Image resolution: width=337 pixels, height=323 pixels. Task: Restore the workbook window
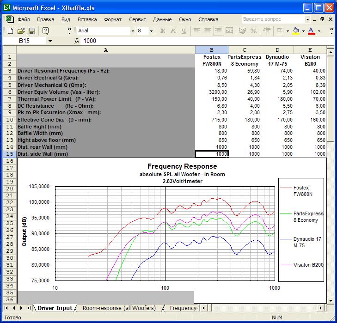click(322, 19)
